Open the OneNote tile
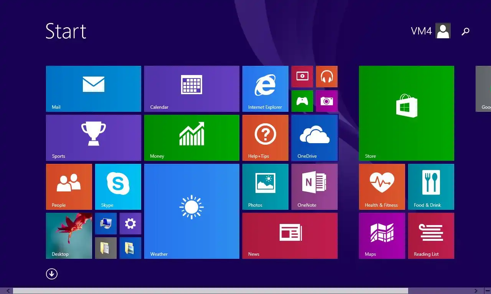 click(315, 187)
